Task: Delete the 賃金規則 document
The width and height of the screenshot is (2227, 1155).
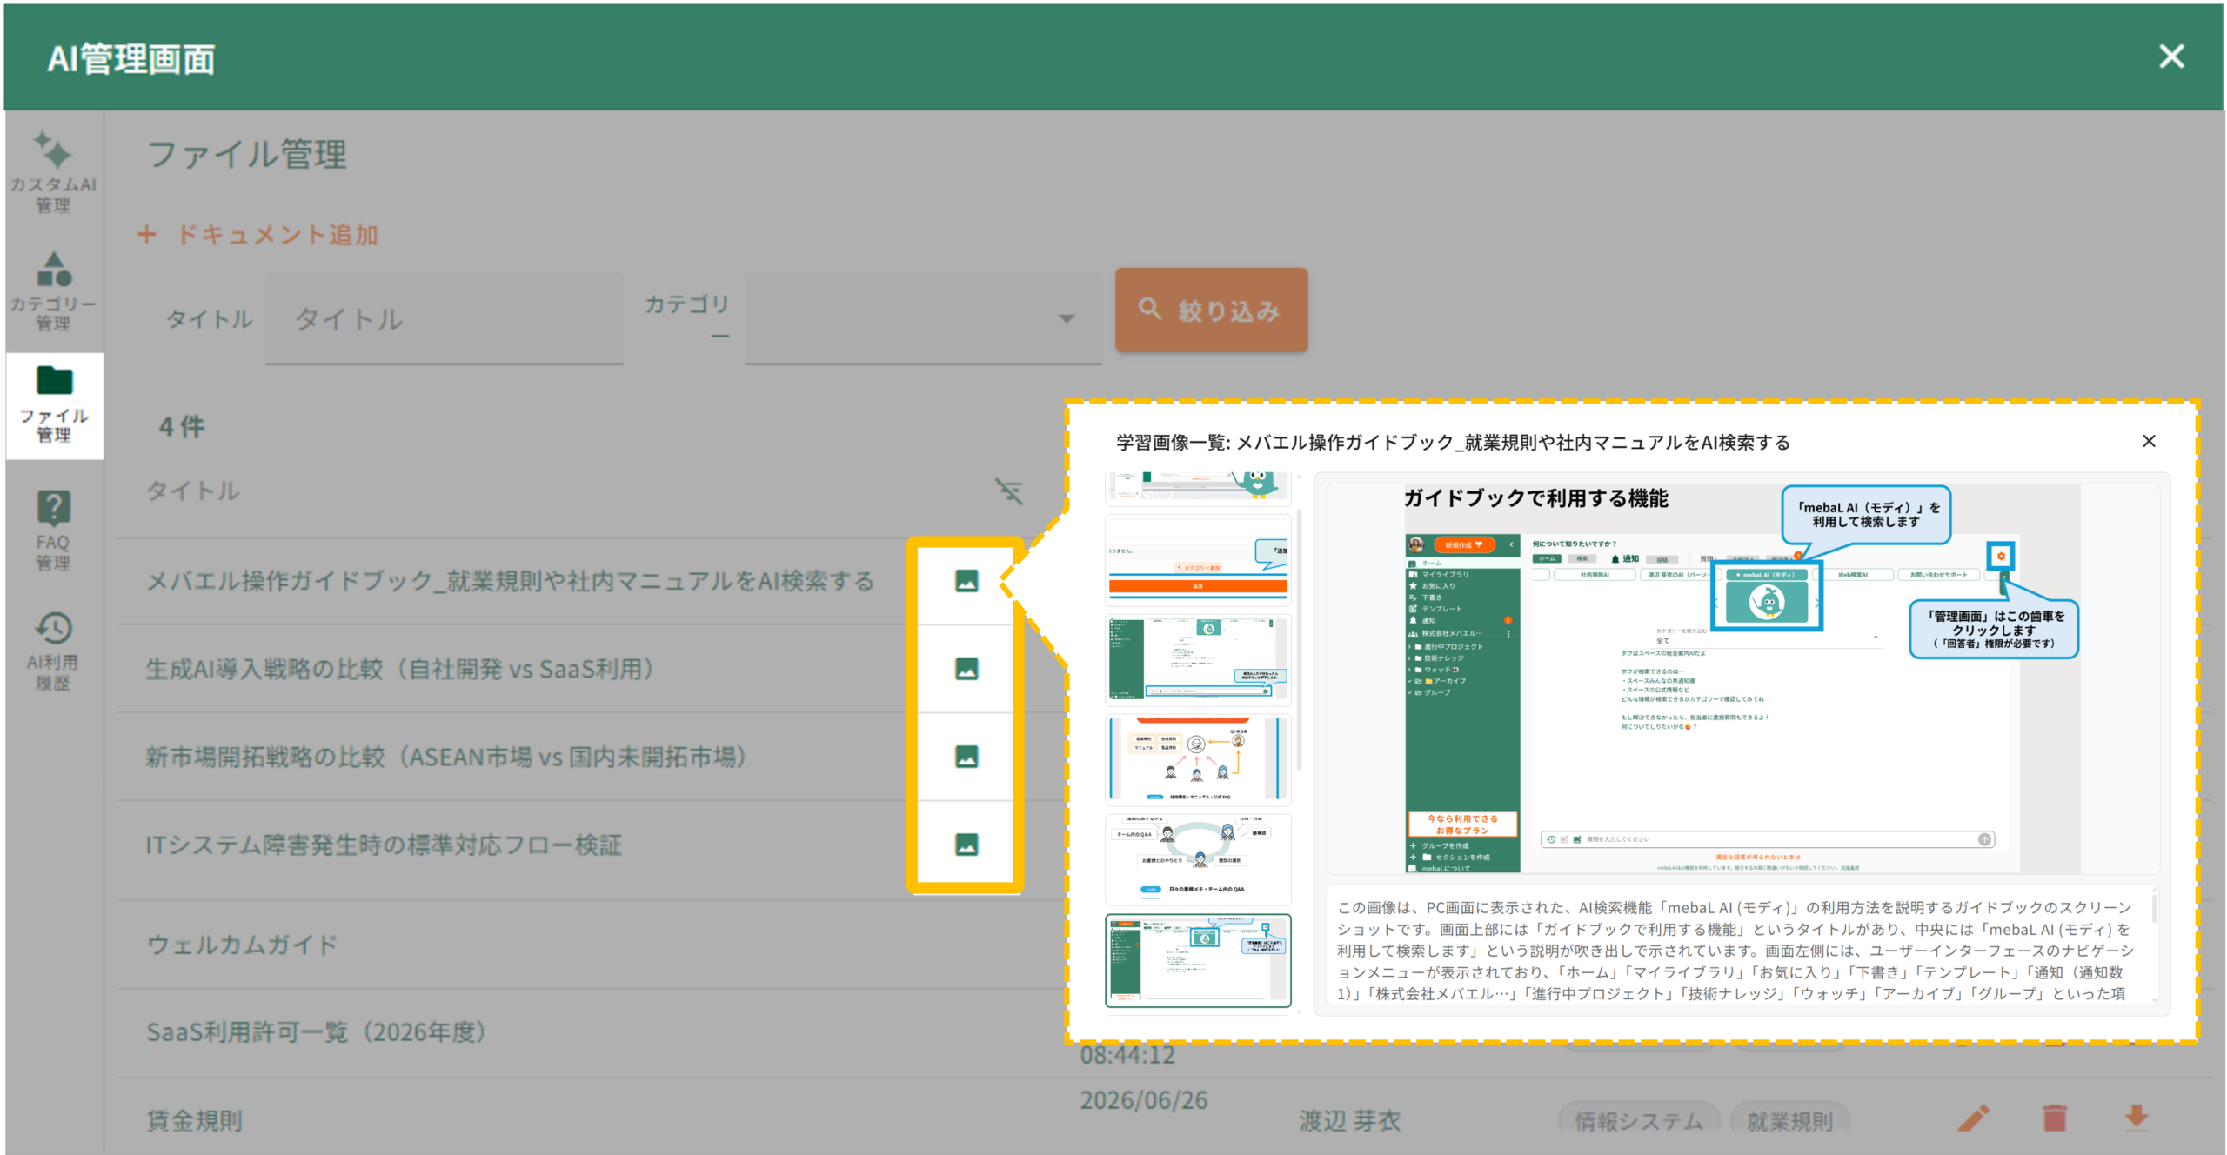Action: coord(2055,1118)
